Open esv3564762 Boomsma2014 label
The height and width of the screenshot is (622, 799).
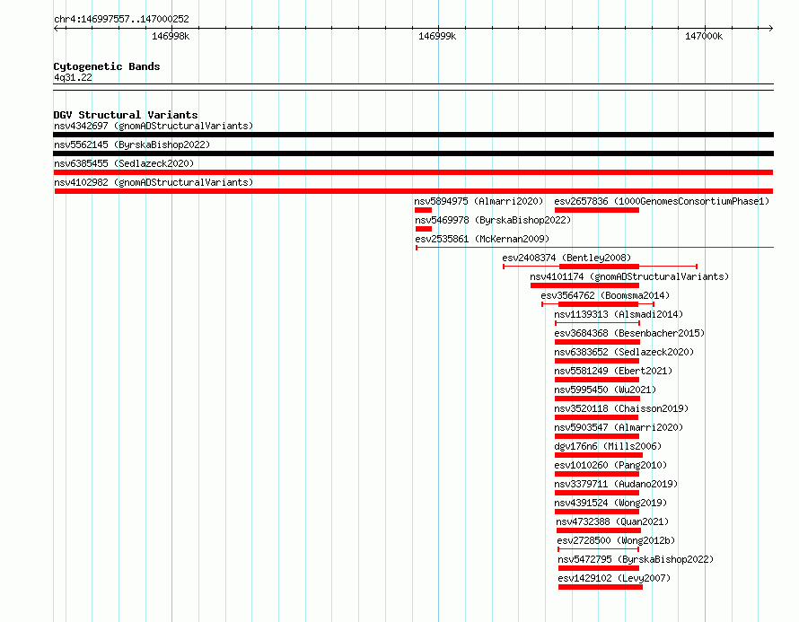click(x=605, y=295)
